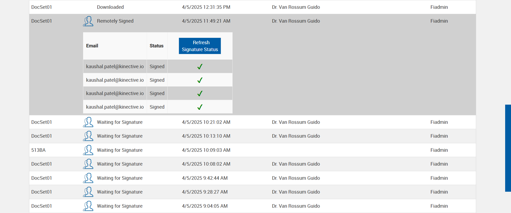Viewport: 511px width, 213px height.
Task: Open signer icon for 9:42:44 AM row
Action: click(88, 178)
